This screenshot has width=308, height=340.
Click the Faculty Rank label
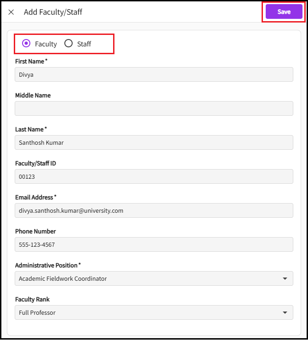coord(32,299)
